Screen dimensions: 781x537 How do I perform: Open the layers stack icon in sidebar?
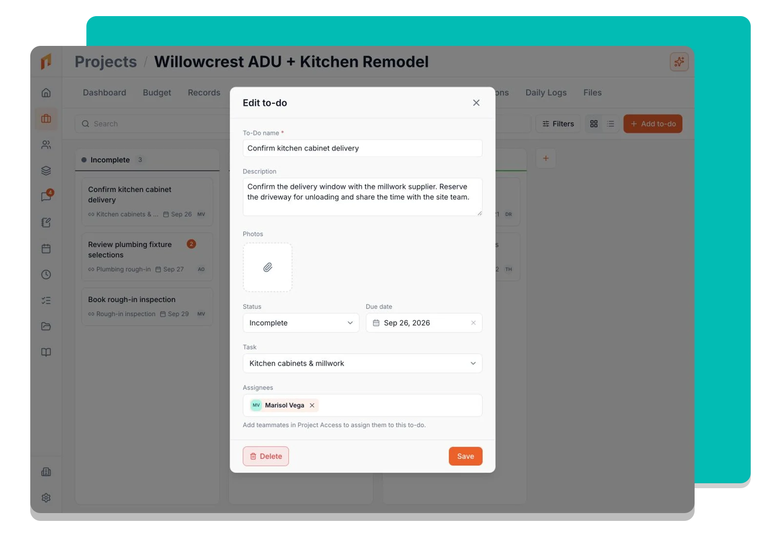point(46,171)
